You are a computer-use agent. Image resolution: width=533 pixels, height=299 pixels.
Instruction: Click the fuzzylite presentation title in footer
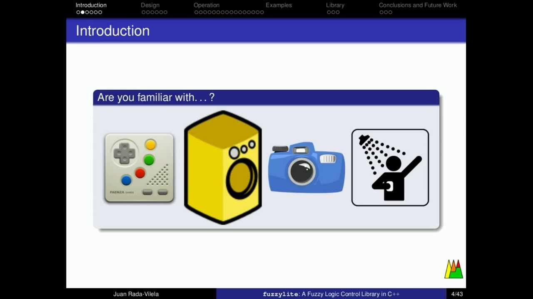coord(331,294)
